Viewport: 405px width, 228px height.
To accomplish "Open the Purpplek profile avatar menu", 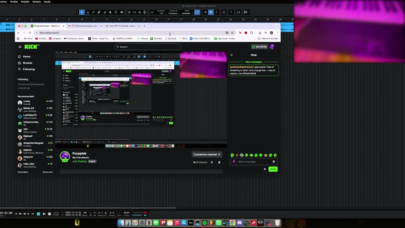I will (x=272, y=47).
